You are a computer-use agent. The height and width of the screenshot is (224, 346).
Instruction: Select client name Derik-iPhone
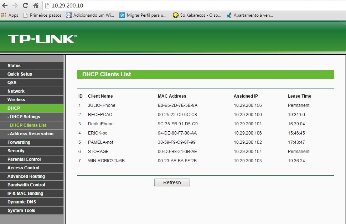coord(100,124)
